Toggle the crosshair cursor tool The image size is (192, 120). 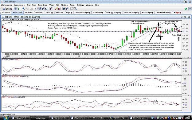click(x=15, y=9)
